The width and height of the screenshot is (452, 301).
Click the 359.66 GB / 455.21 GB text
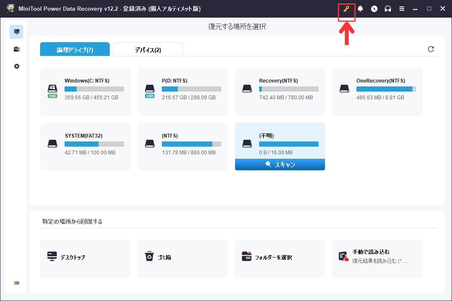coord(91,97)
